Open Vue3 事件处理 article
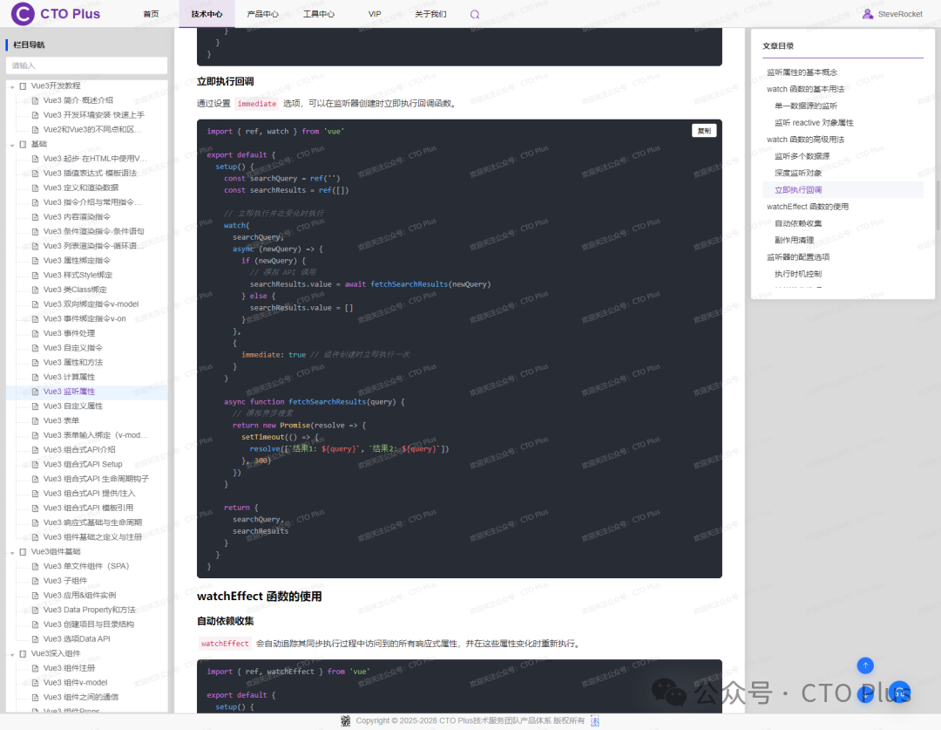 click(x=69, y=333)
